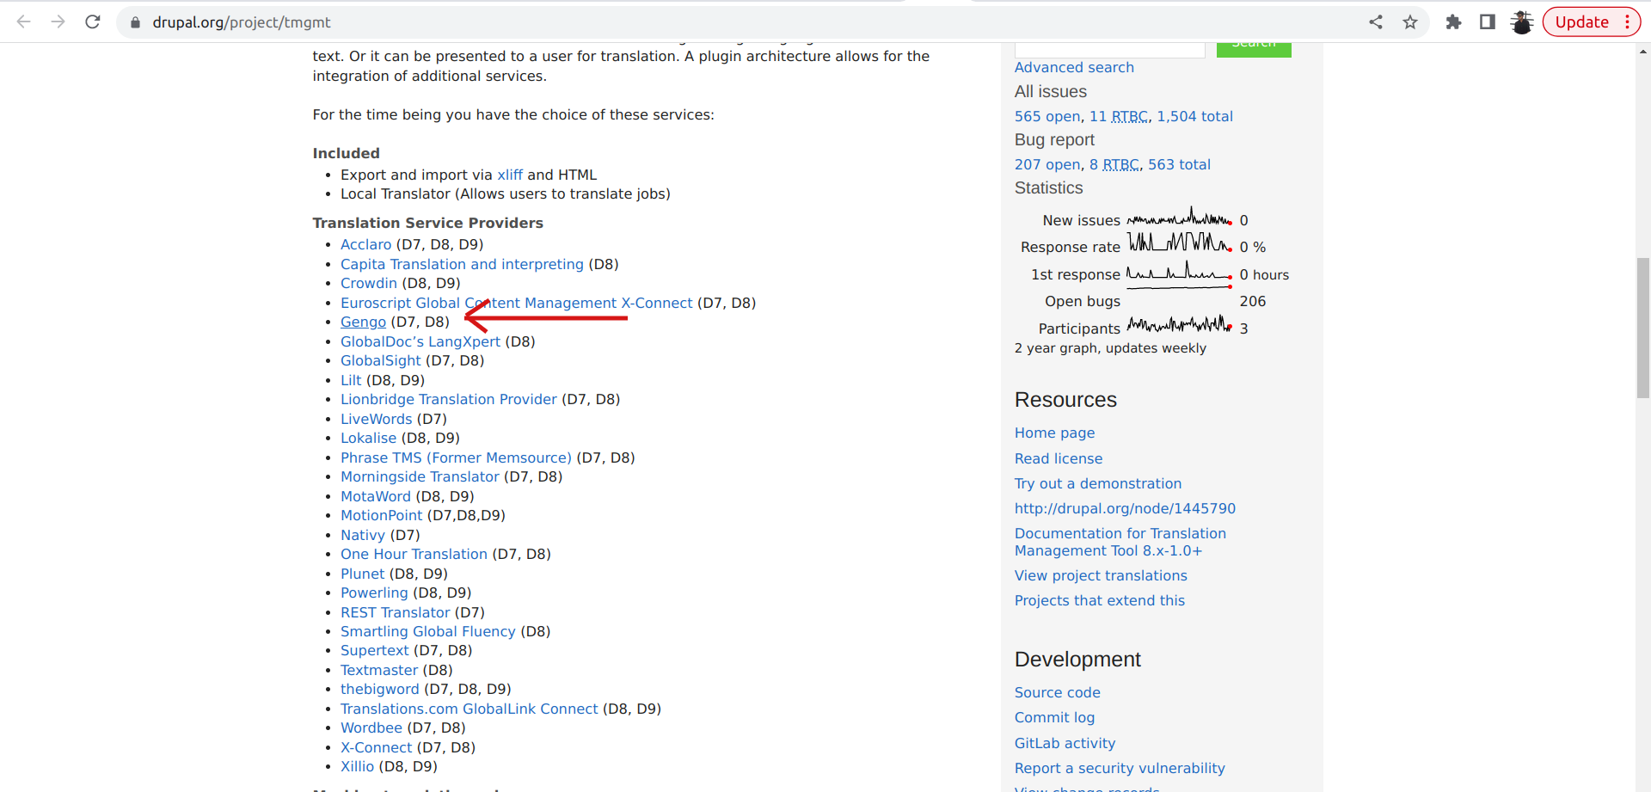
Task: Open the Crowdin provider link
Action: coord(369,283)
